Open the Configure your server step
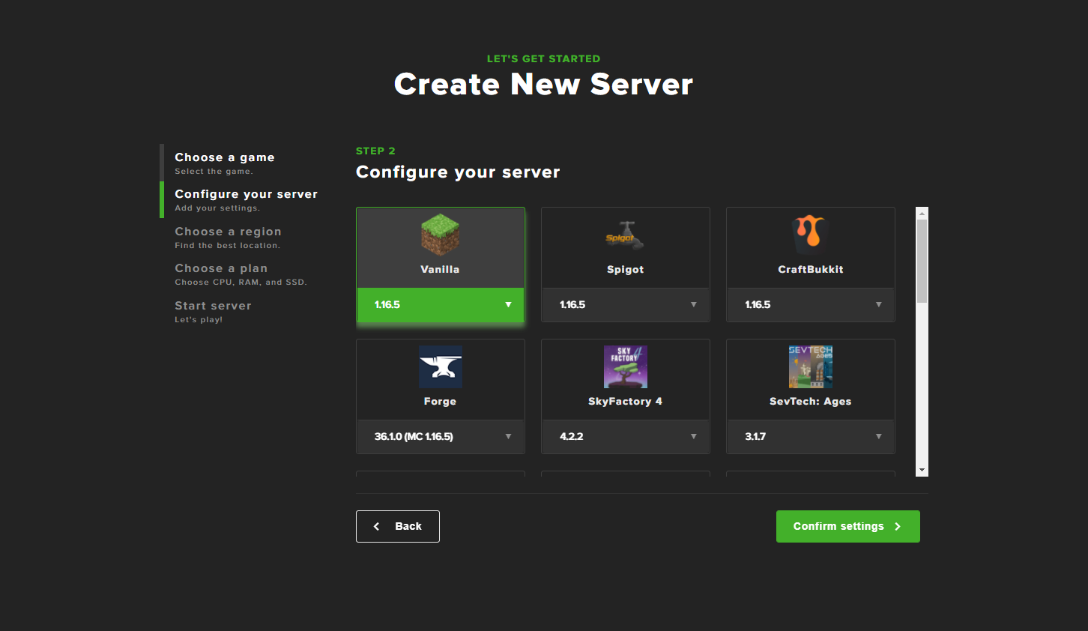 click(246, 200)
